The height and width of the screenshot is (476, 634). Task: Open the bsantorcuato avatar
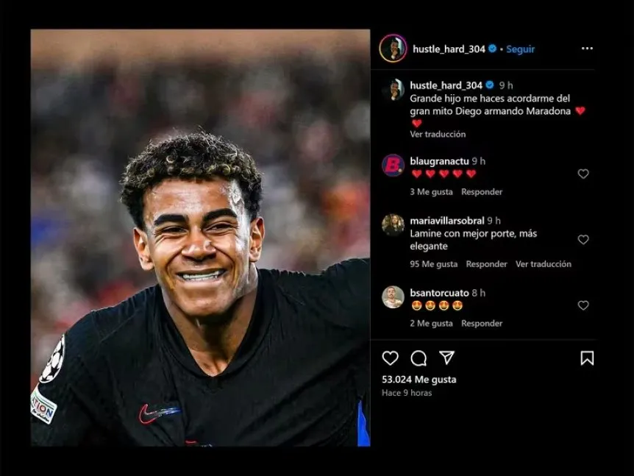[x=393, y=296]
